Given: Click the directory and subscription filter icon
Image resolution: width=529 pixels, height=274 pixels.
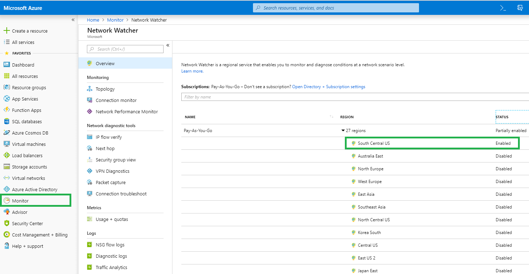Looking at the screenshot, I should pyautogui.click(x=520, y=8).
